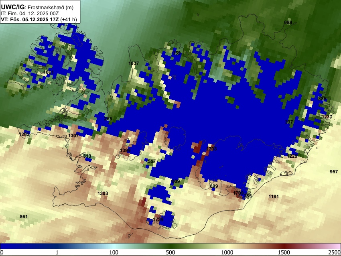The height and width of the screenshot is (256, 341).
Task: Click the color scale bar above the 500 label
Action: pos(170,246)
